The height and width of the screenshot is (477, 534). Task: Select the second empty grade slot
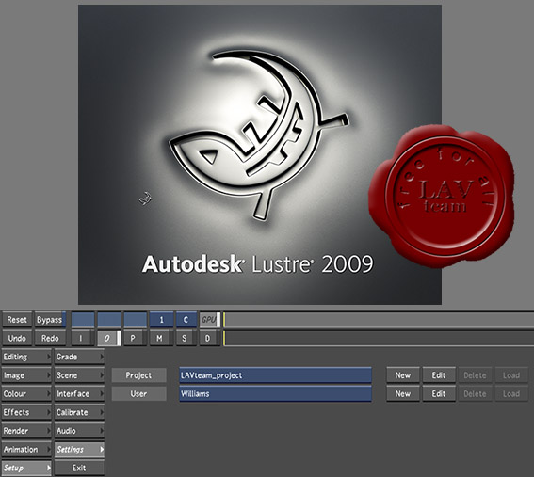click(x=109, y=320)
